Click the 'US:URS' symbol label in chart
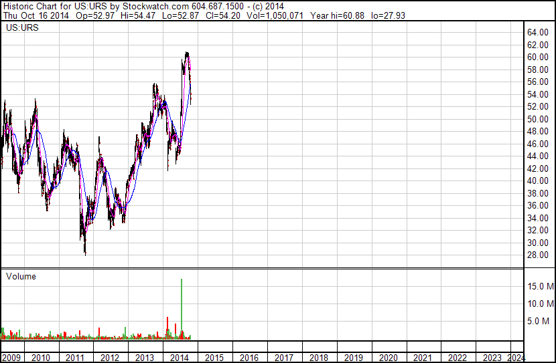556x363 pixels. click(22, 27)
